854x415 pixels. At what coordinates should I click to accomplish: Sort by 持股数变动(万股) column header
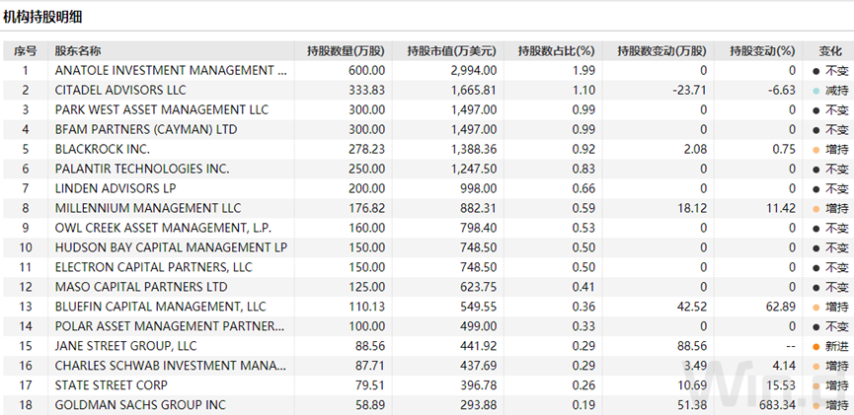pyautogui.click(x=661, y=51)
